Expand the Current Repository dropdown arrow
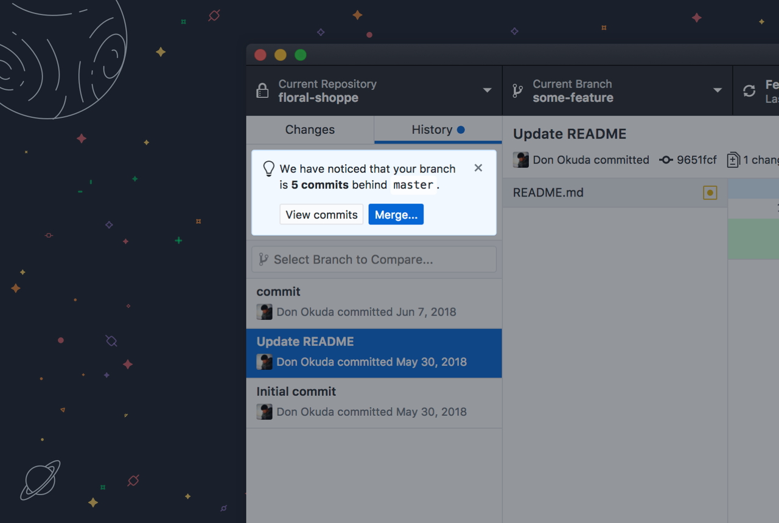Viewport: 779px width, 523px height. 487,91
